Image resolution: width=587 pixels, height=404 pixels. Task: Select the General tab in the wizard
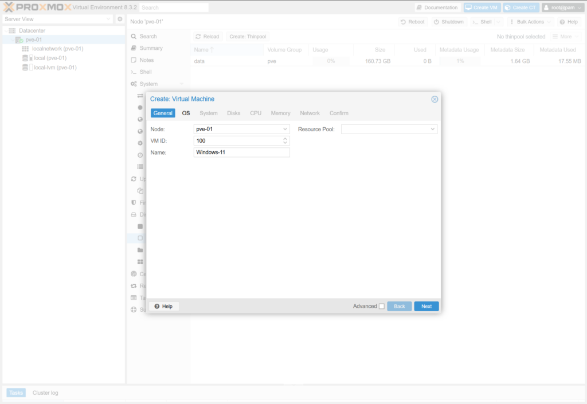(163, 113)
